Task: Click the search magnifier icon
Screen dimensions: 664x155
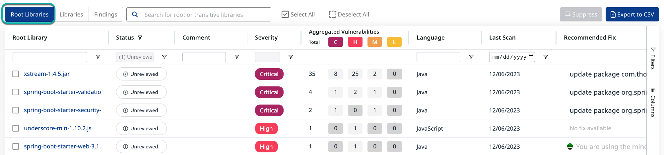Action: pyautogui.click(x=135, y=15)
